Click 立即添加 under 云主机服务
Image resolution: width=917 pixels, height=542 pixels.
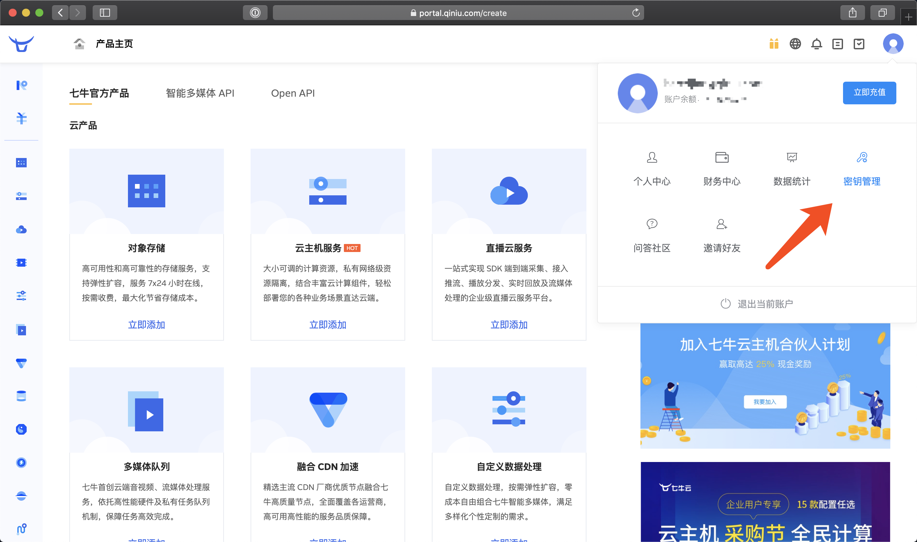coord(328,325)
